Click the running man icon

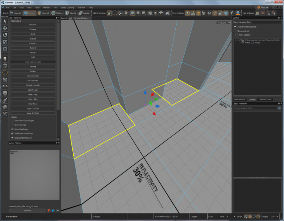pyautogui.click(x=231, y=13)
